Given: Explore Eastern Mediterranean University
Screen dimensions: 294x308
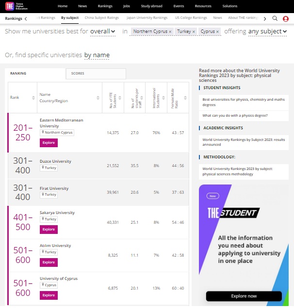Looking at the screenshot, I should pyautogui.click(x=49, y=143).
